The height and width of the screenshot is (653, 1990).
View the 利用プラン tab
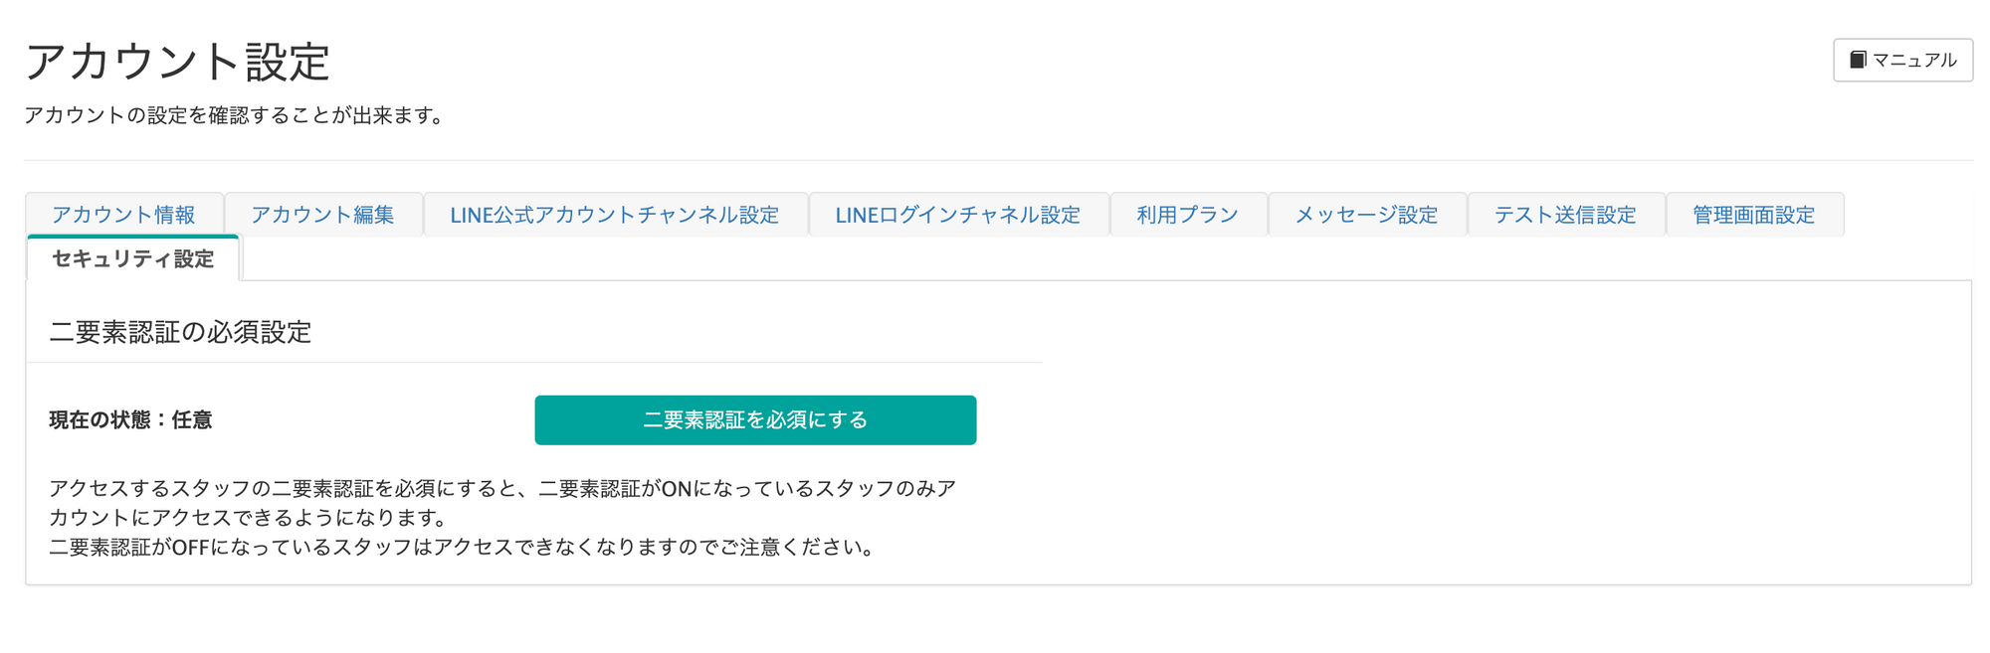coord(1187,215)
